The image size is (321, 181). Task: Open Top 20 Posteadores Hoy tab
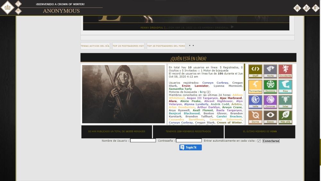click(128, 46)
